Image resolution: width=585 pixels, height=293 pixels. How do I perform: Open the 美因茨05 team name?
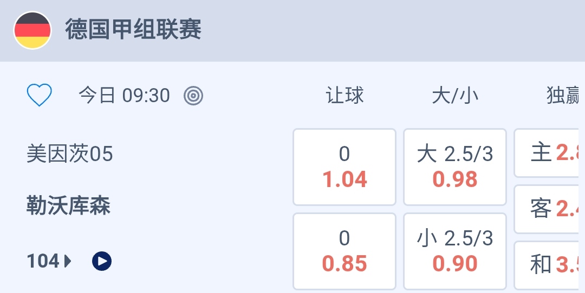tap(70, 155)
